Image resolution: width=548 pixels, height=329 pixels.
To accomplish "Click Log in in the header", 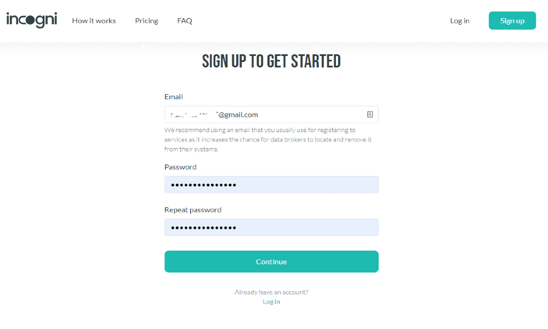I will click(460, 21).
